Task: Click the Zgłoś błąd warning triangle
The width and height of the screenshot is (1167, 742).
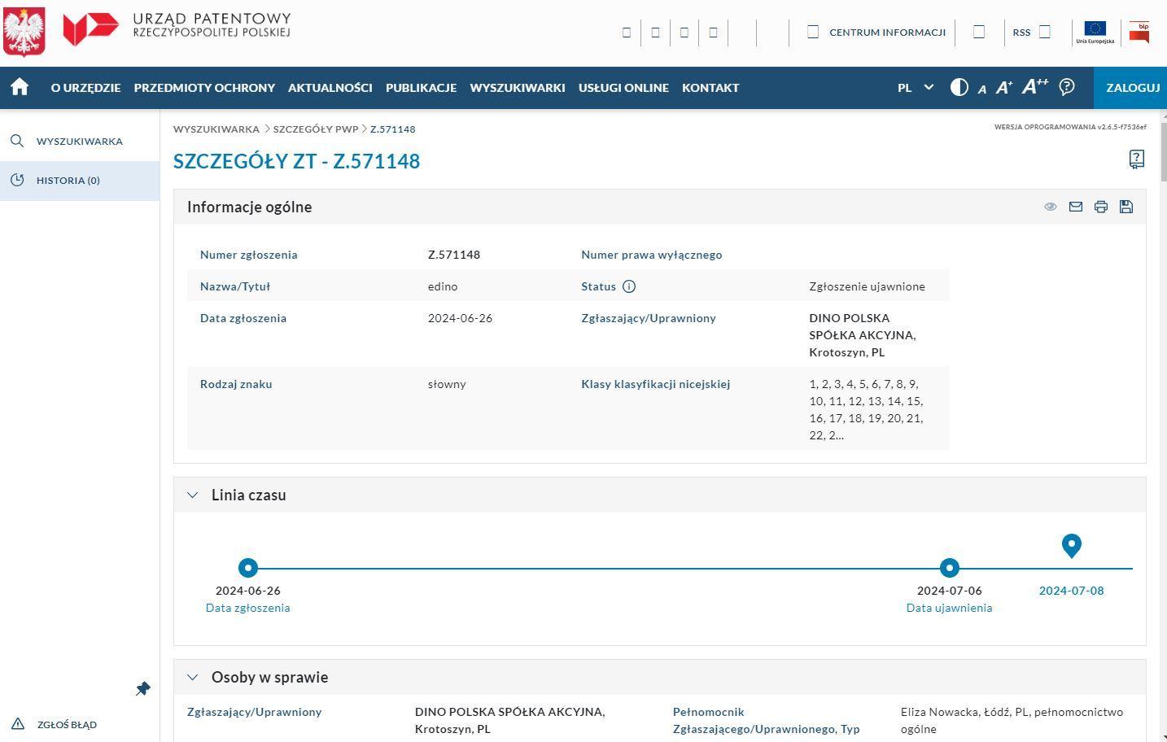Action: (x=18, y=724)
